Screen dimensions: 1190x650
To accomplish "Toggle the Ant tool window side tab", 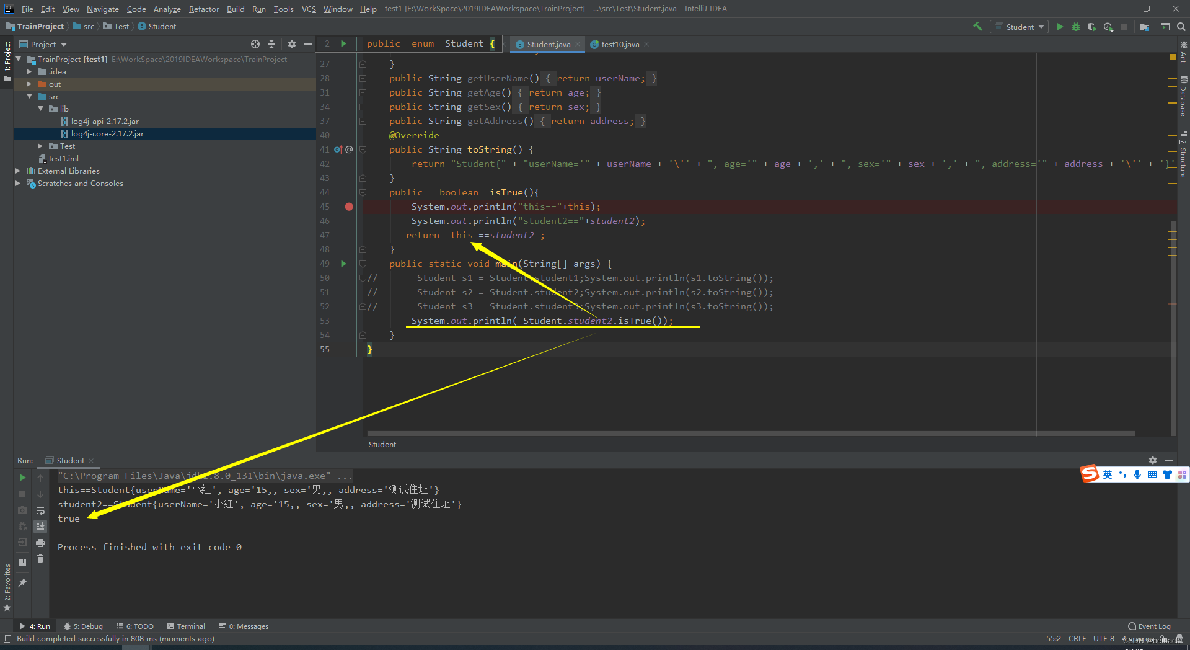I will [x=1183, y=52].
